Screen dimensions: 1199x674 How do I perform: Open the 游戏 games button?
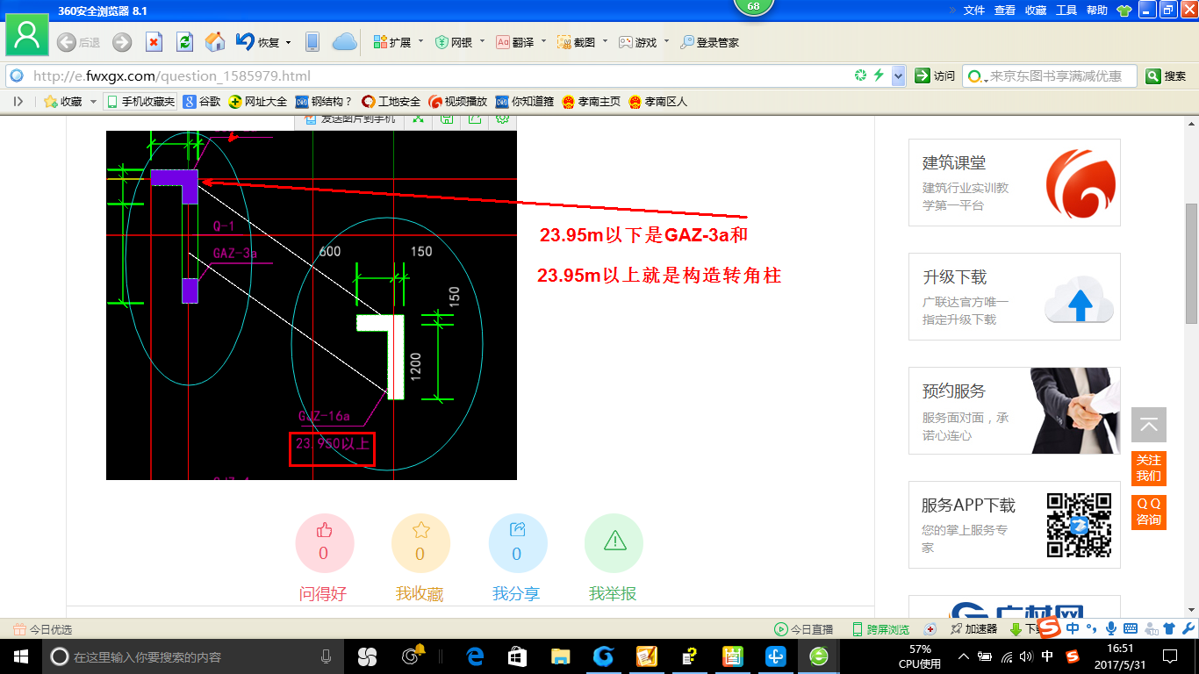coord(638,42)
